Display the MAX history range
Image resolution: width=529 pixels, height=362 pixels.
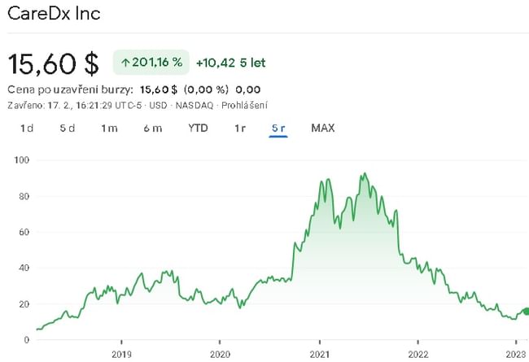[x=323, y=128]
